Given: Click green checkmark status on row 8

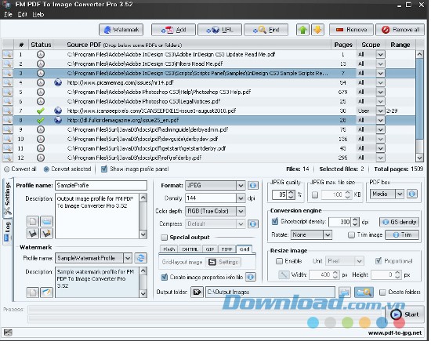Looking at the screenshot, I should click(x=41, y=121).
